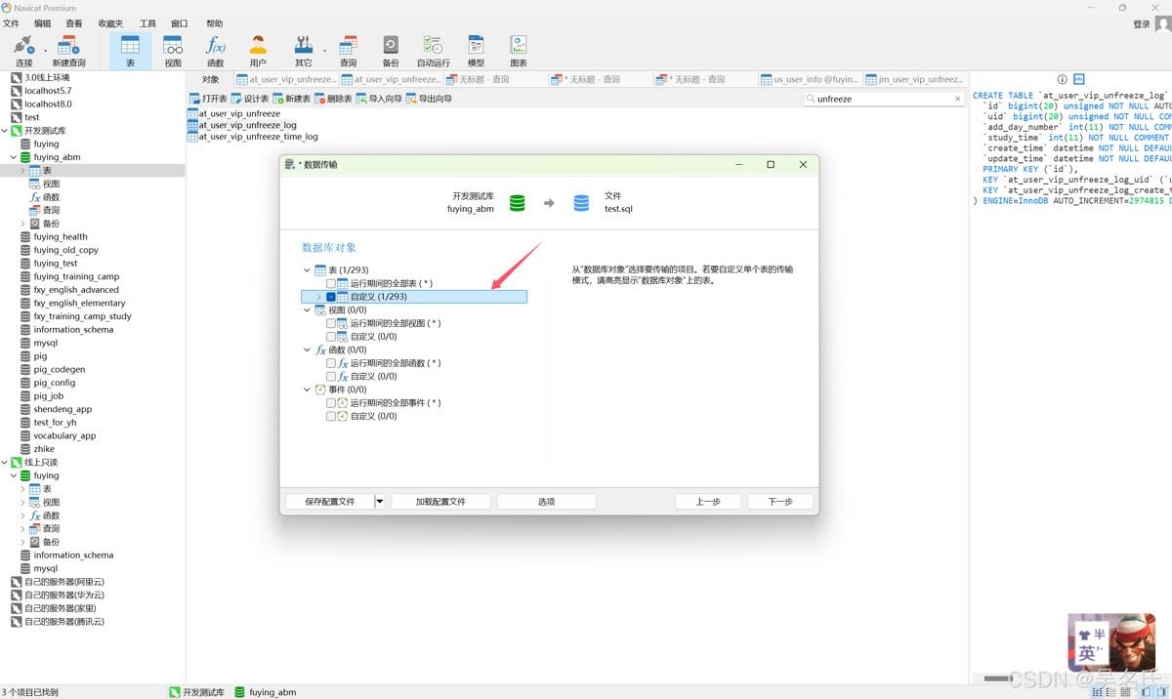Clear the unfreeze search box
The height and width of the screenshot is (699, 1172).
click(x=957, y=99)
